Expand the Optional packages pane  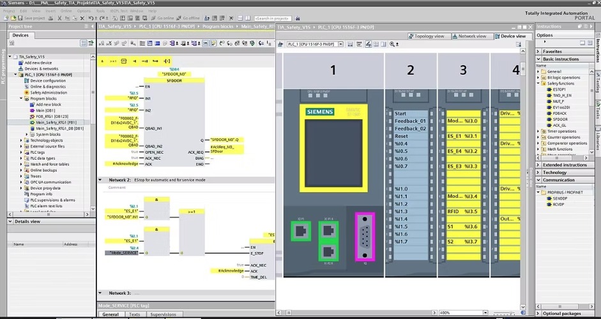pos(538,313)
